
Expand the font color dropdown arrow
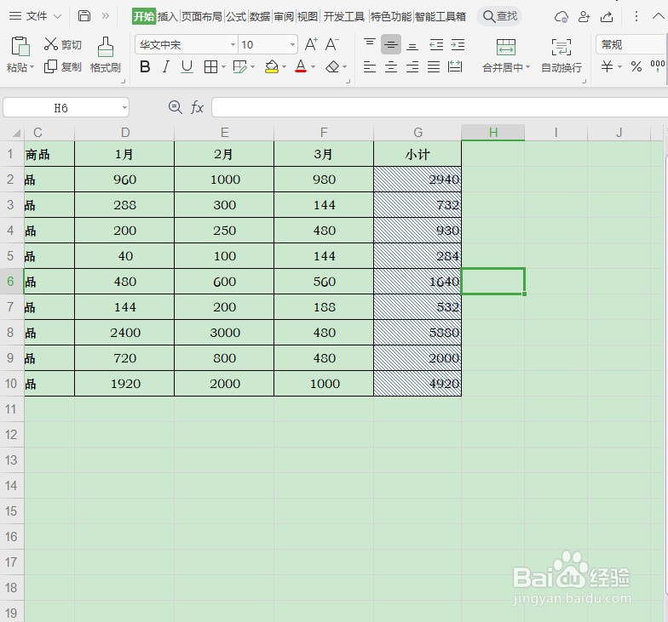[314, 66]
